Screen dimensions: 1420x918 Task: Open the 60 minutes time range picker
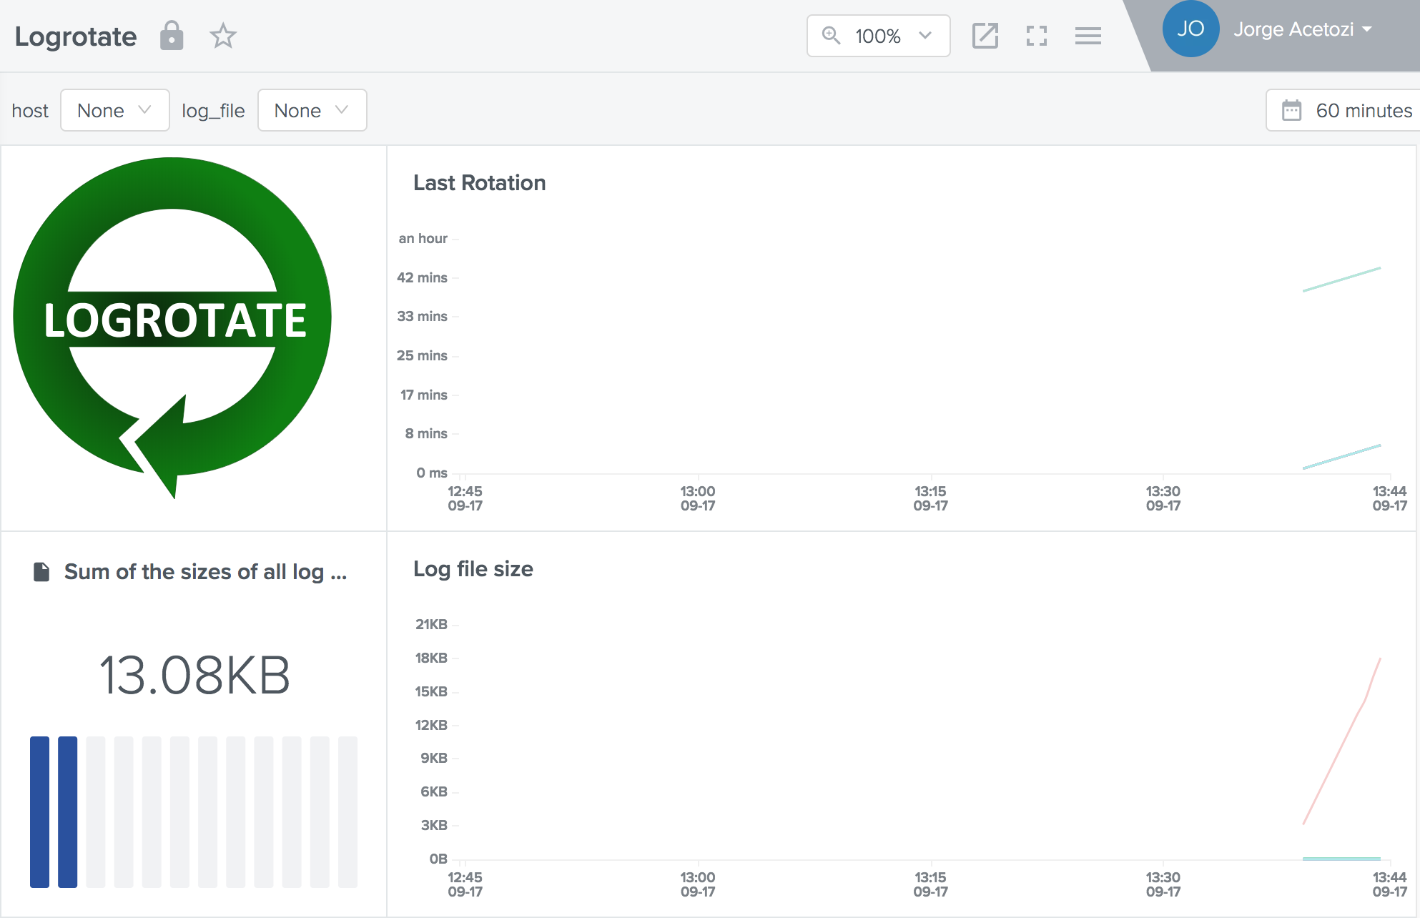pos(1343,110)
